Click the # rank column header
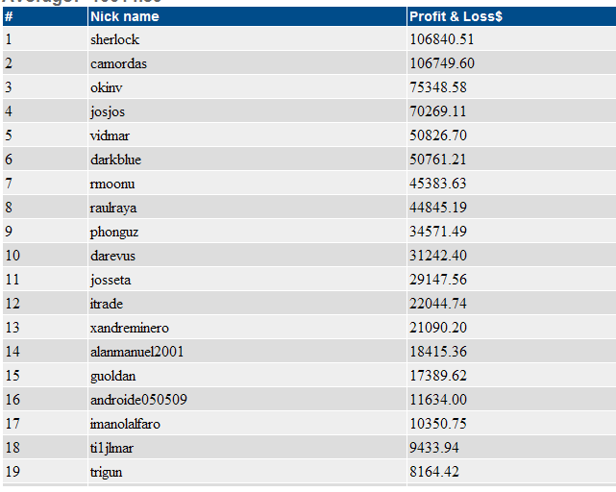The image size is (616, 492). tap(9, 16)
